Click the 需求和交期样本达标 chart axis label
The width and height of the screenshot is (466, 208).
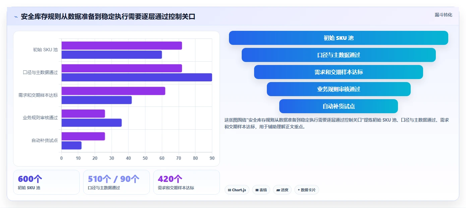(38, 95)
